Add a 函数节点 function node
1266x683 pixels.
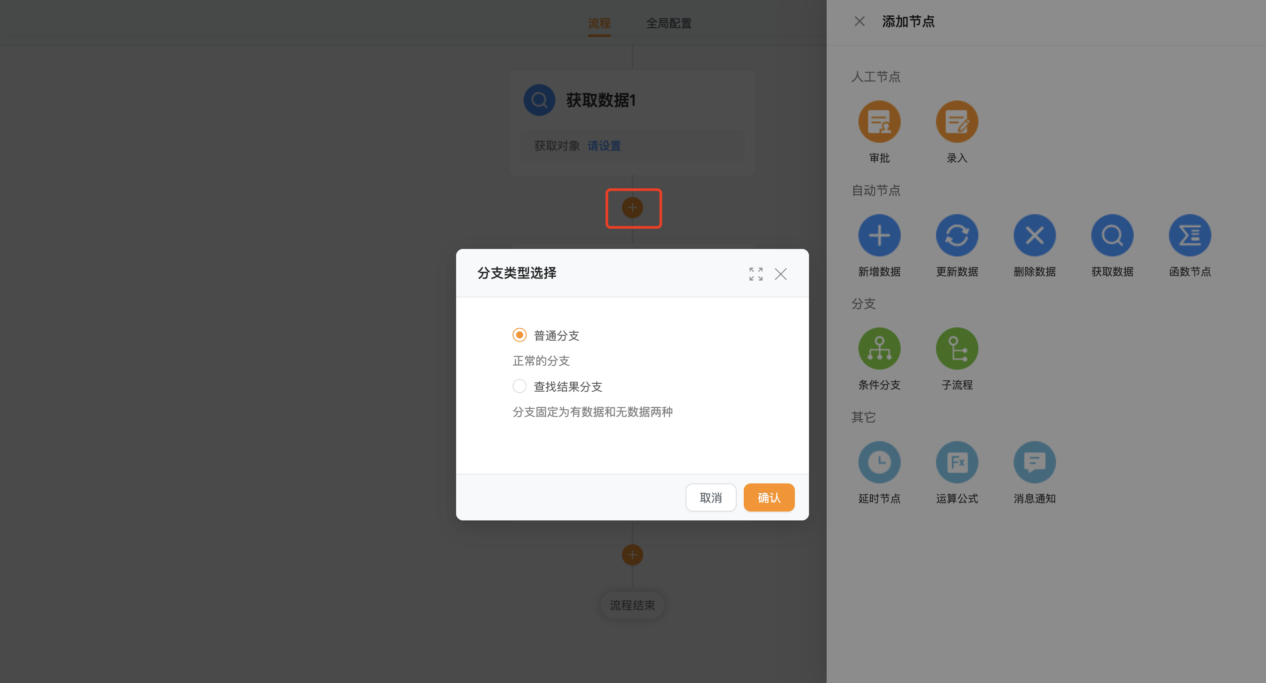pyautogui.click(x=1190, y=235)
